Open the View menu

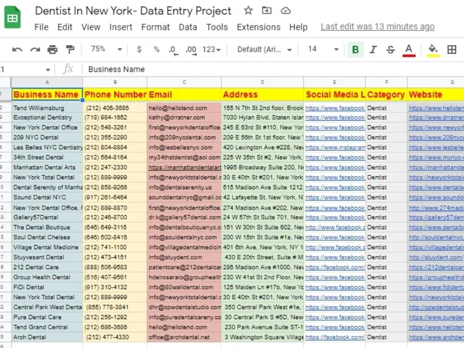pos(91,27)
